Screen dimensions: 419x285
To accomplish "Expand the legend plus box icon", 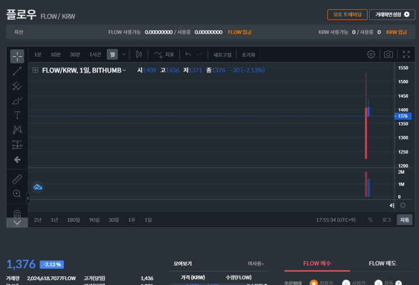I will [35, 70].
